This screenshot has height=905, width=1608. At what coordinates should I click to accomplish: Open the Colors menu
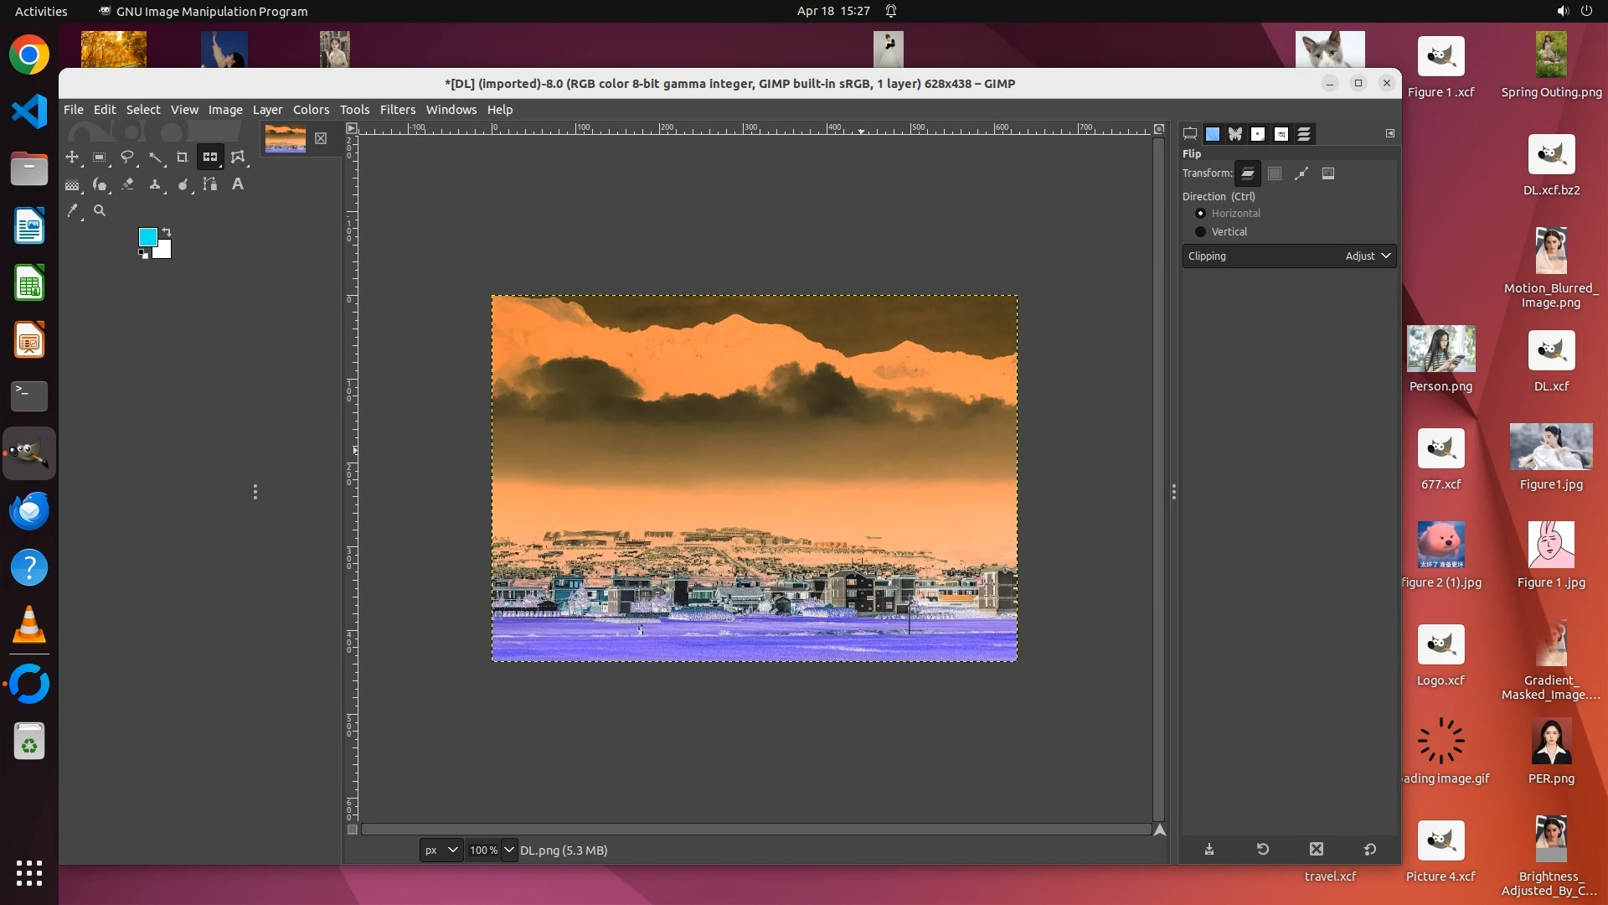[311, 110]
